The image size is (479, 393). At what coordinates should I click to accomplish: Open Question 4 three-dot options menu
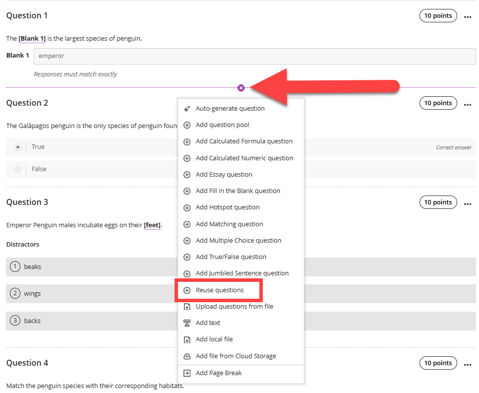[468, 365]
